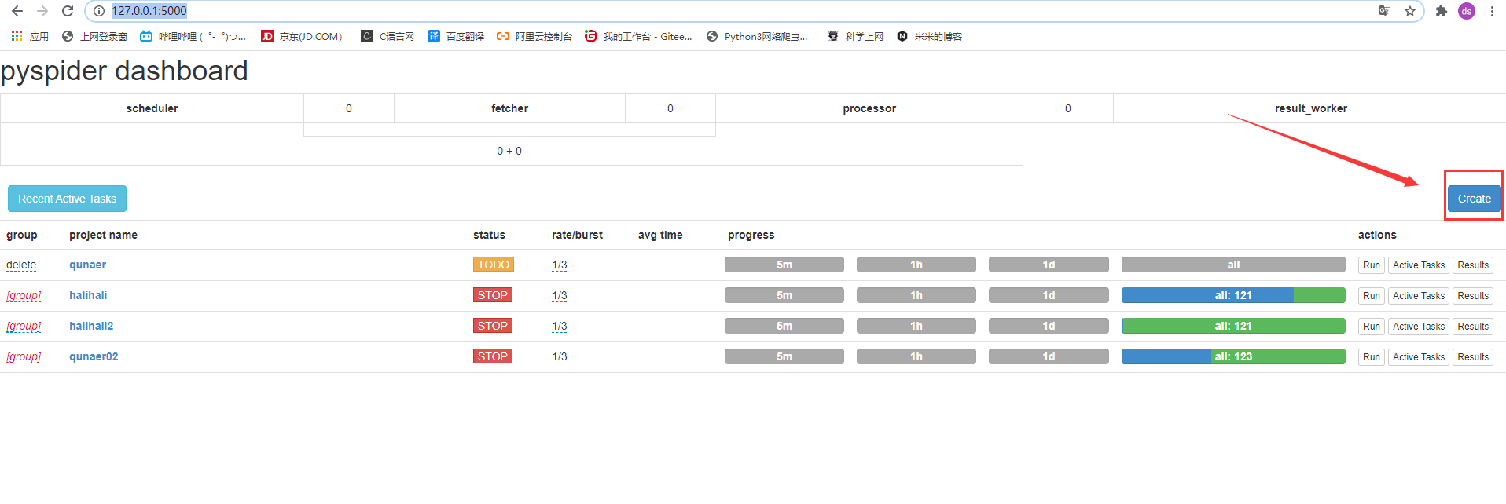Open the qunaer02 project

pos(94,356)
